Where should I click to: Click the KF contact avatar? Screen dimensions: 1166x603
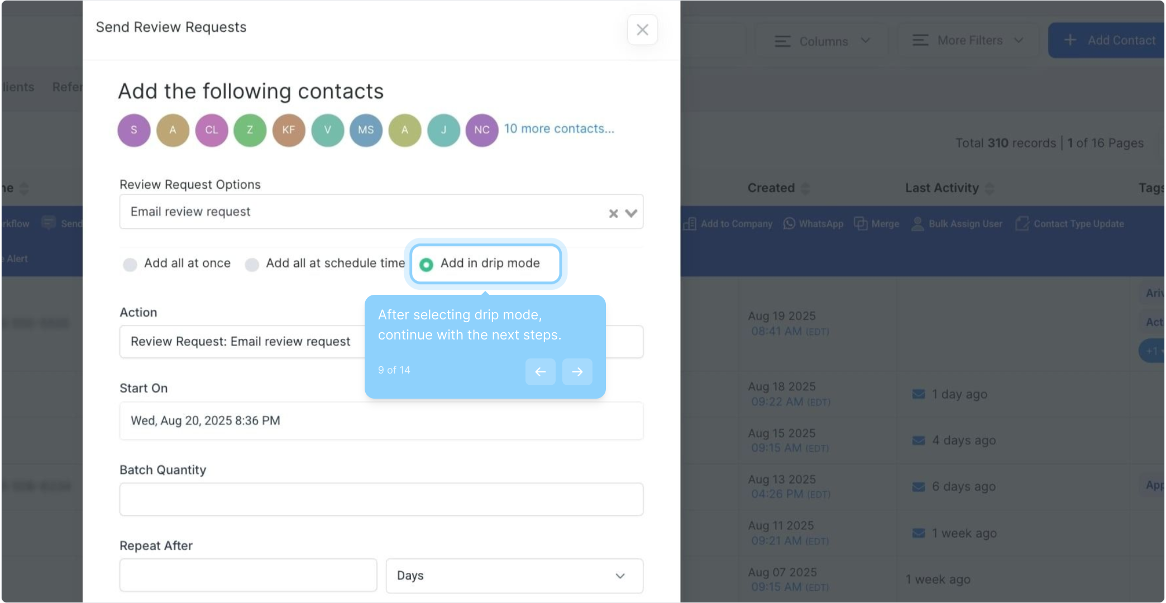[x=289, y=130]
